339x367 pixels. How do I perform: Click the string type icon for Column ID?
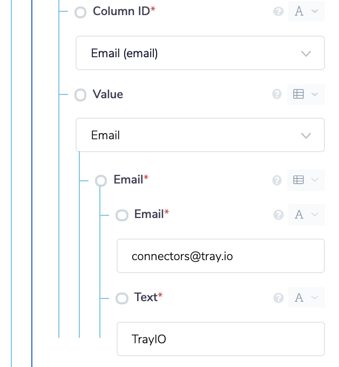click(x=299, y=11)
